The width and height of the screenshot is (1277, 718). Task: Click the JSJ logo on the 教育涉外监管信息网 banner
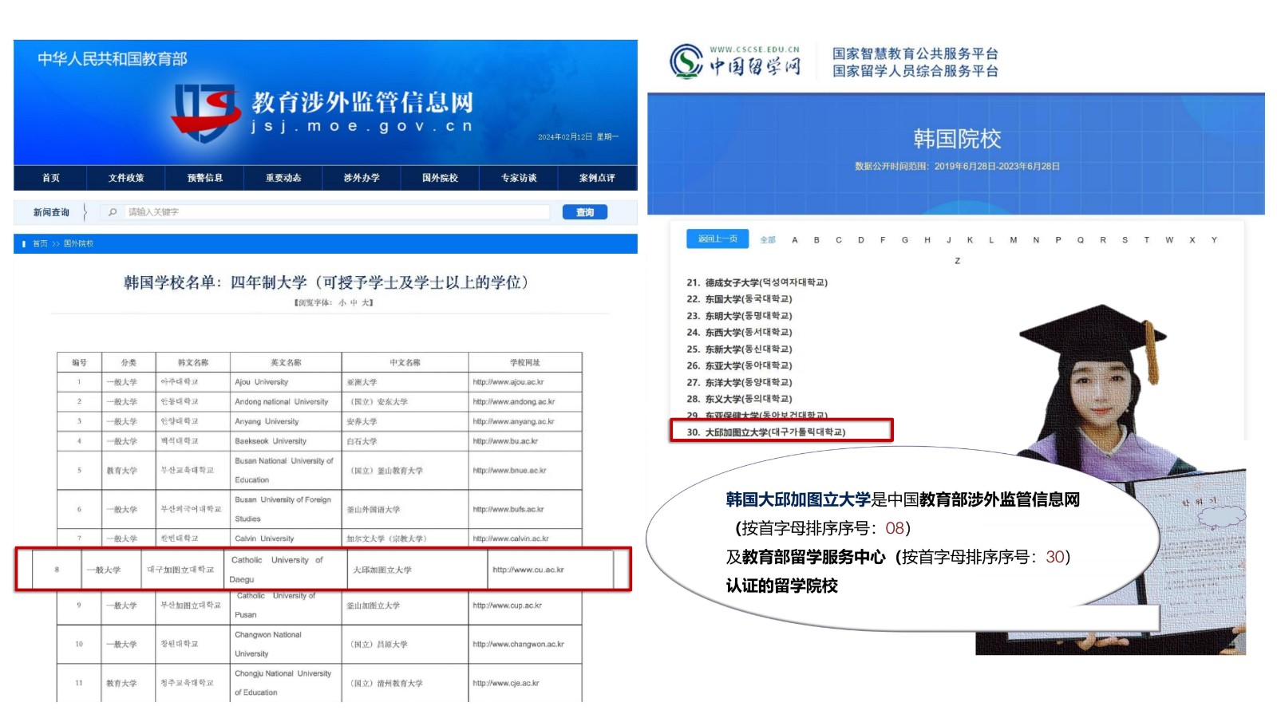pos(206,112)
